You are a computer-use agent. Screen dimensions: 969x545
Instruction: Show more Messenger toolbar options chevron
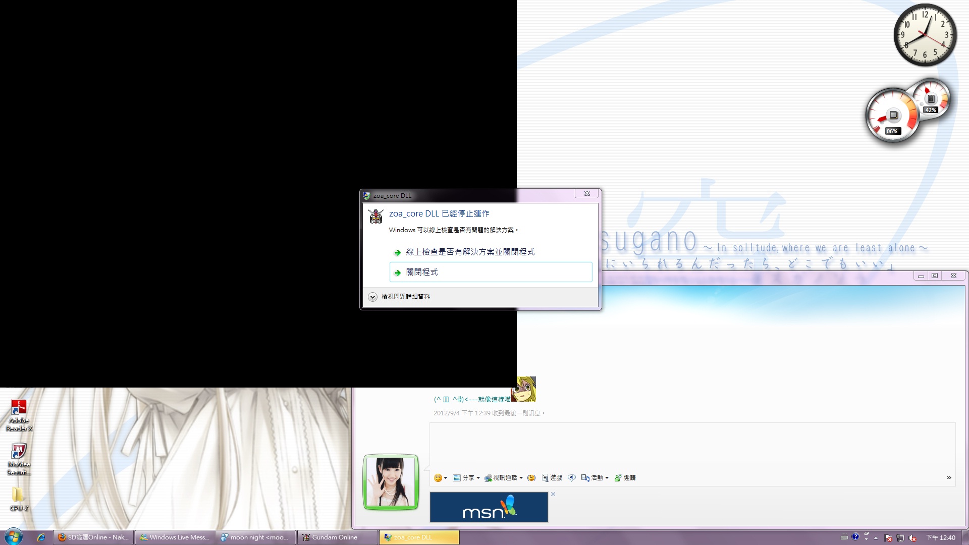(949, 478)
